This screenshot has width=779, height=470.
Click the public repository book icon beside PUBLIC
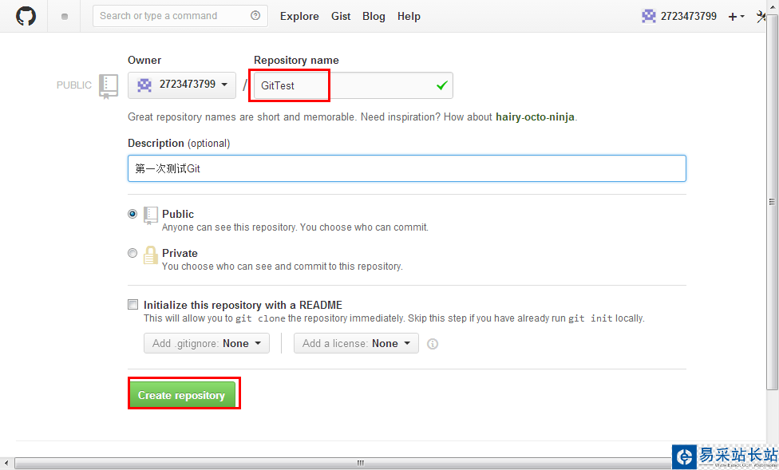[x=109, y=86]
